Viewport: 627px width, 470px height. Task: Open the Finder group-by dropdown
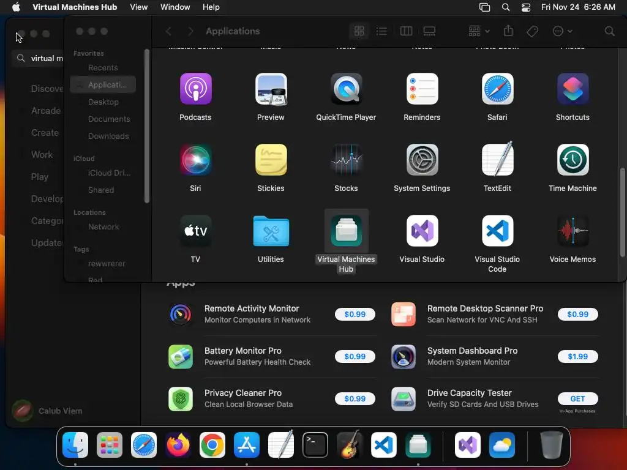coord(479,31)
